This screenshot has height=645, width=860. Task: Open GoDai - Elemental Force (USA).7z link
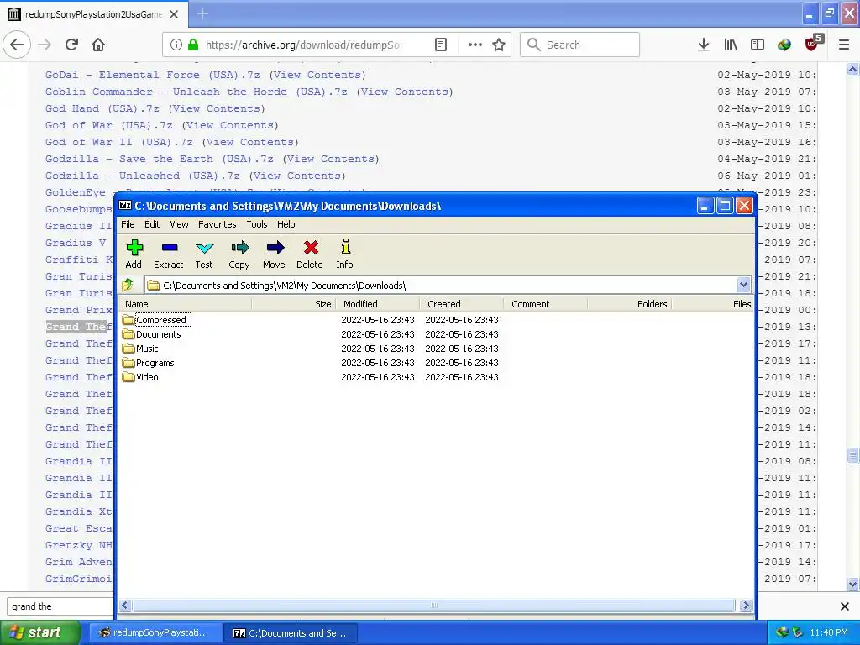[153, 75]
